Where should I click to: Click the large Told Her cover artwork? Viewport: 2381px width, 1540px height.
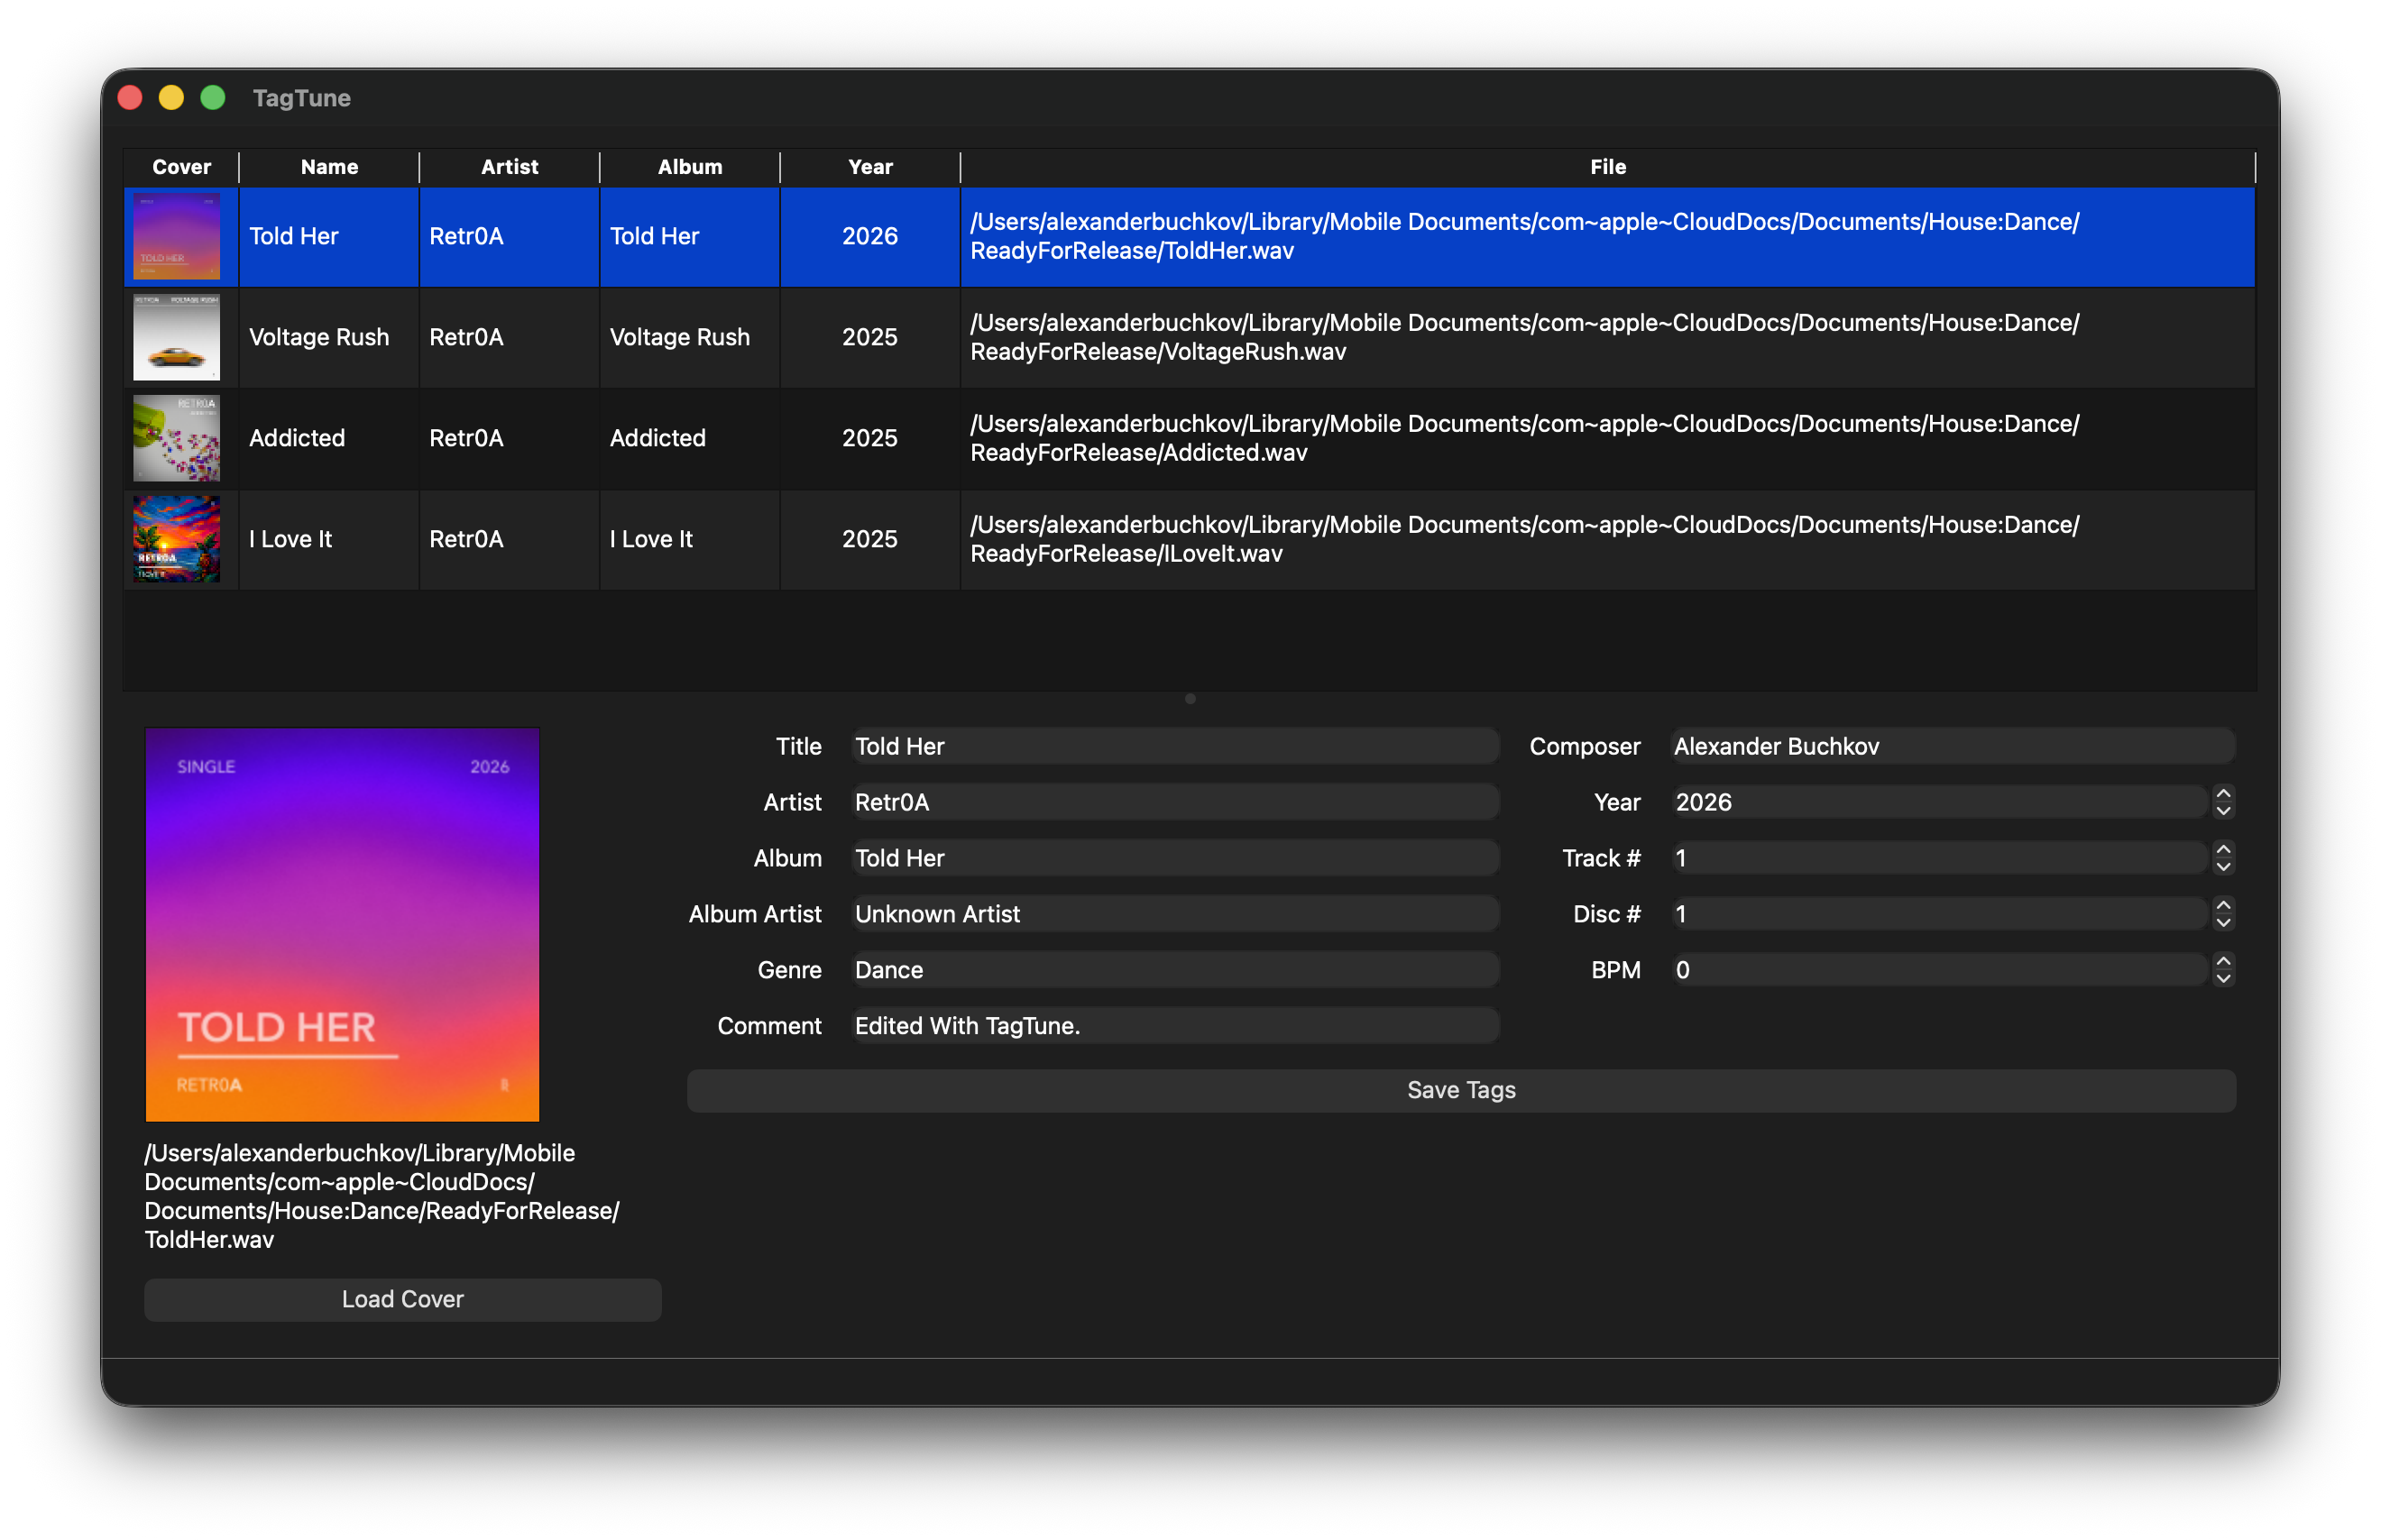(x=342, y=925)
